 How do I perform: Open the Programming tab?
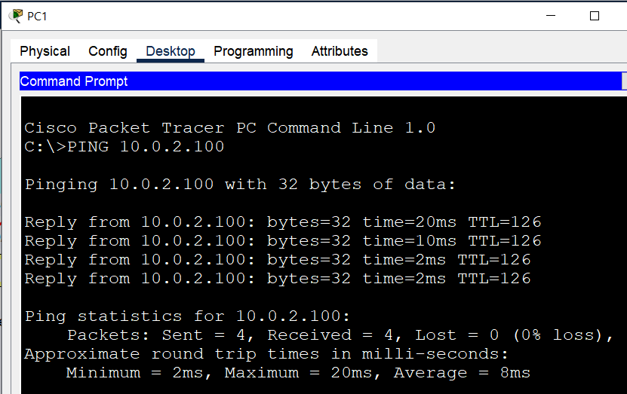[253, 51]
